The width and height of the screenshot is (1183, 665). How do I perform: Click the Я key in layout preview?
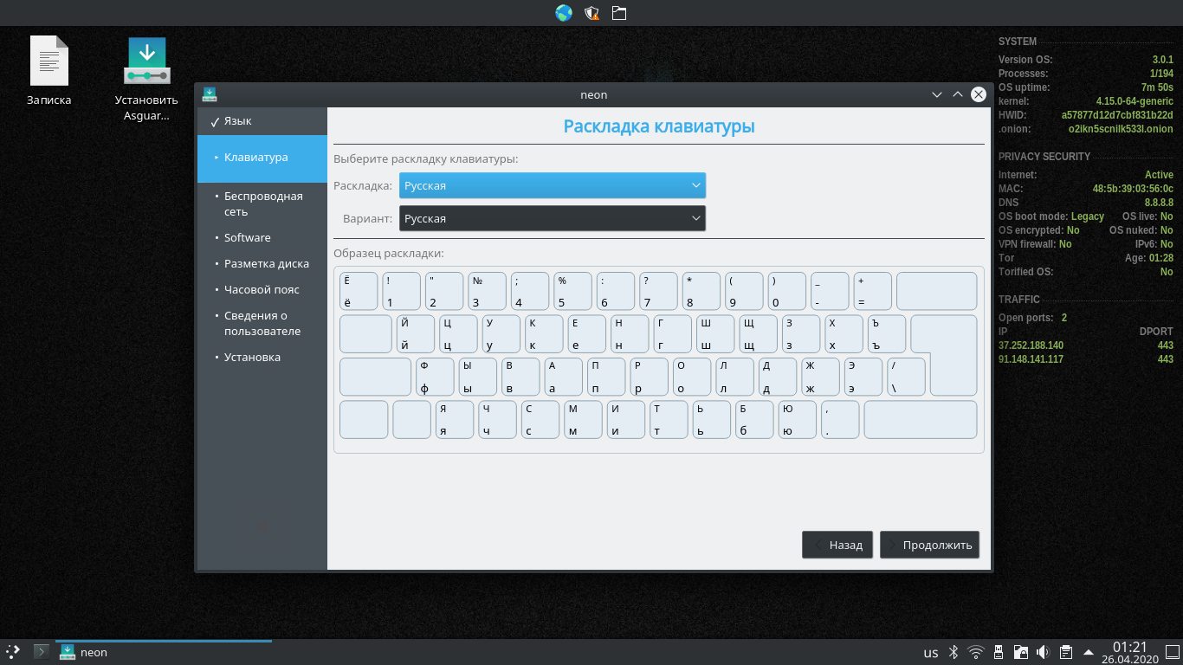pos(454,419)
